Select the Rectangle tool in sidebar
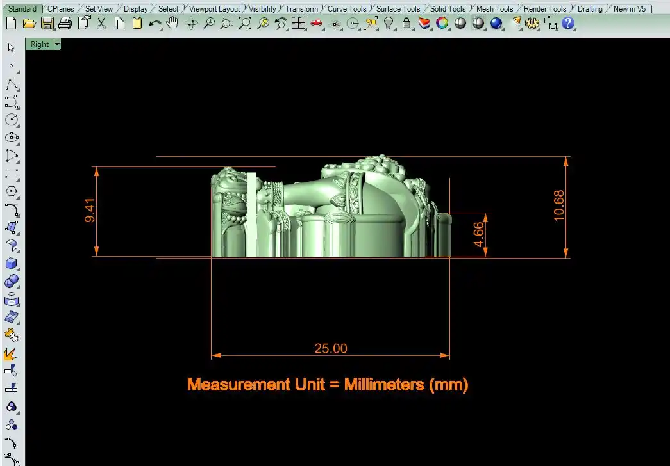 point(12,173)
